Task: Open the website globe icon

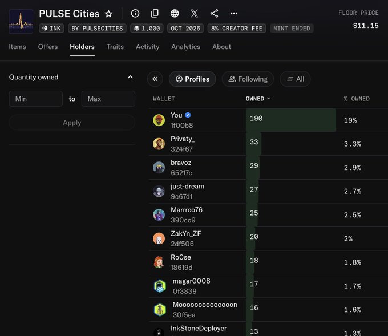Action: pos(175,13)
